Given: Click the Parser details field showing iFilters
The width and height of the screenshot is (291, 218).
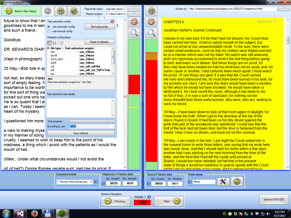Looking at the screenshot, I should (x=204, y=182).
